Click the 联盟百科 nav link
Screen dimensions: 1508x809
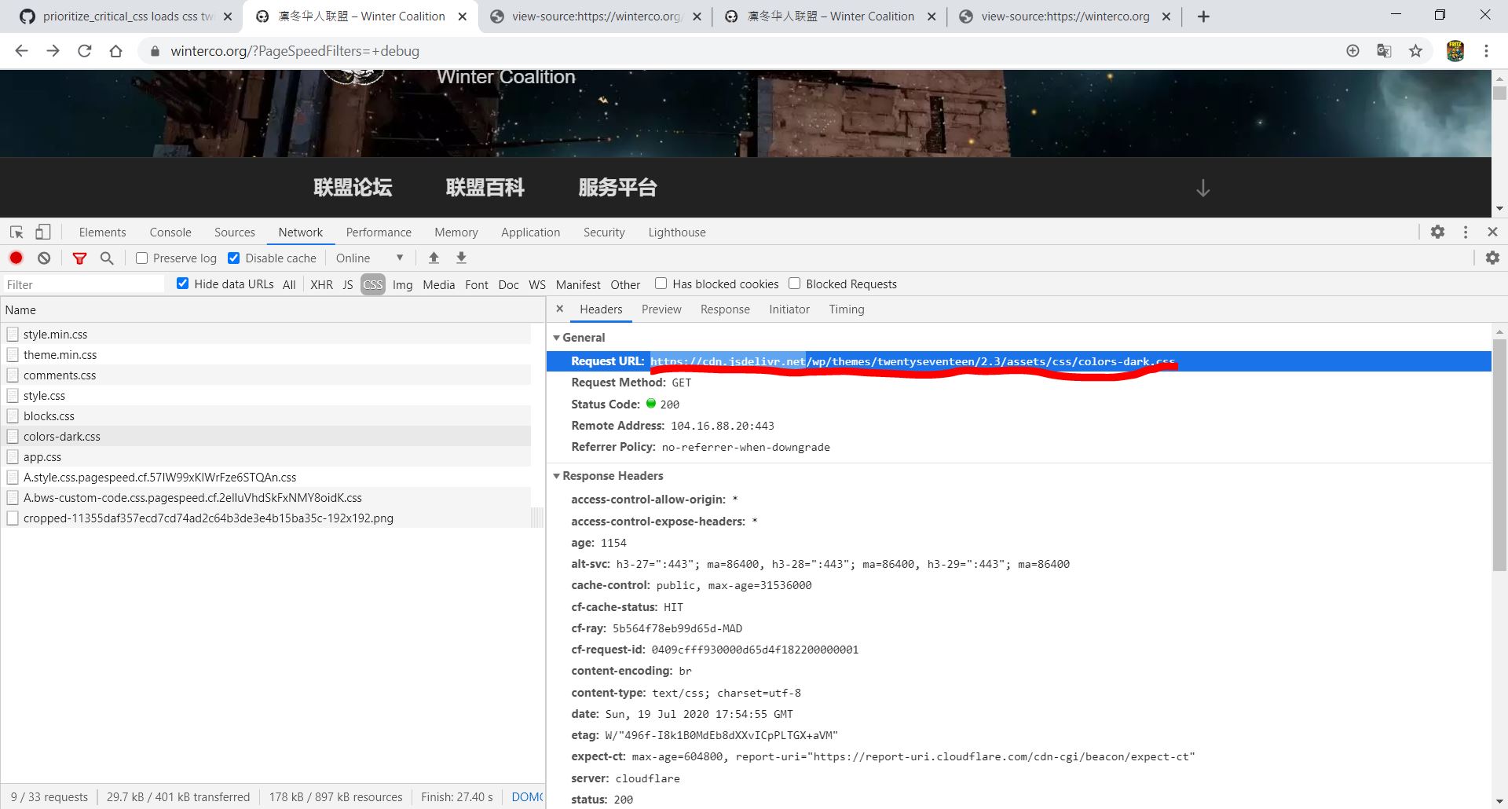[485, 188]
